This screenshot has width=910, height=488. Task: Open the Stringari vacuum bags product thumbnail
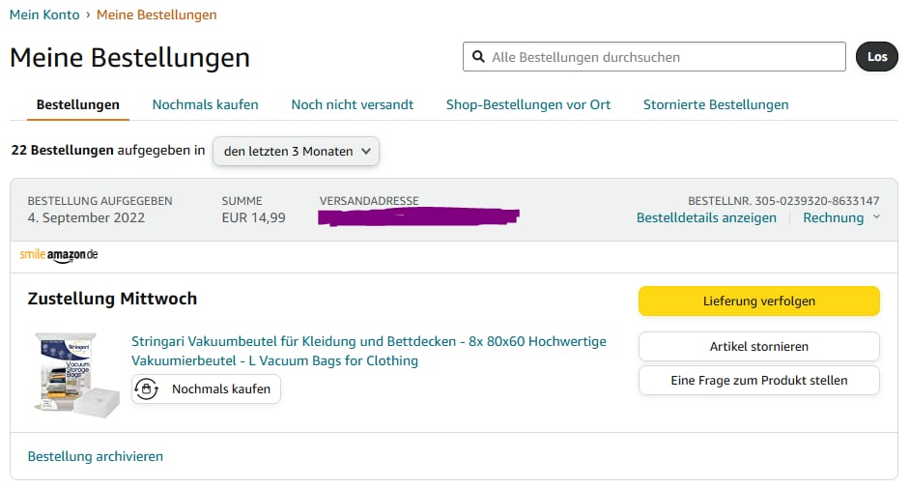[77, 374]
